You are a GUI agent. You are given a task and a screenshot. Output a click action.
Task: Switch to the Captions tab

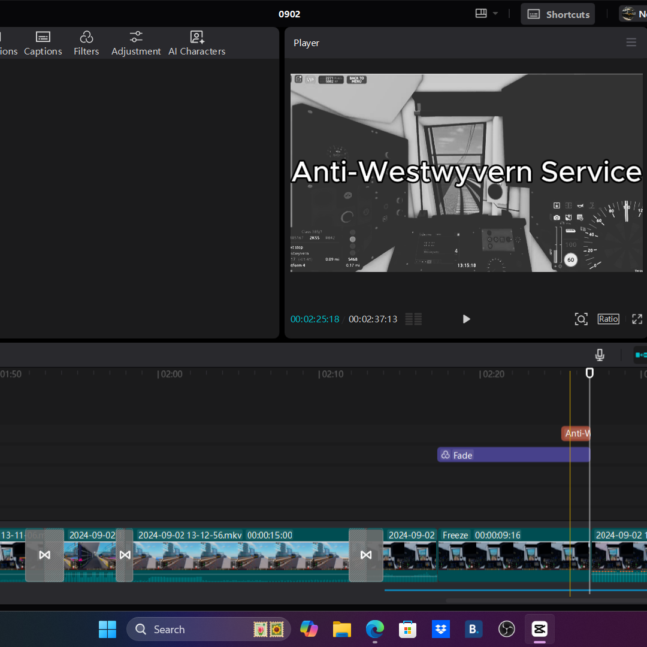(43, 44)
